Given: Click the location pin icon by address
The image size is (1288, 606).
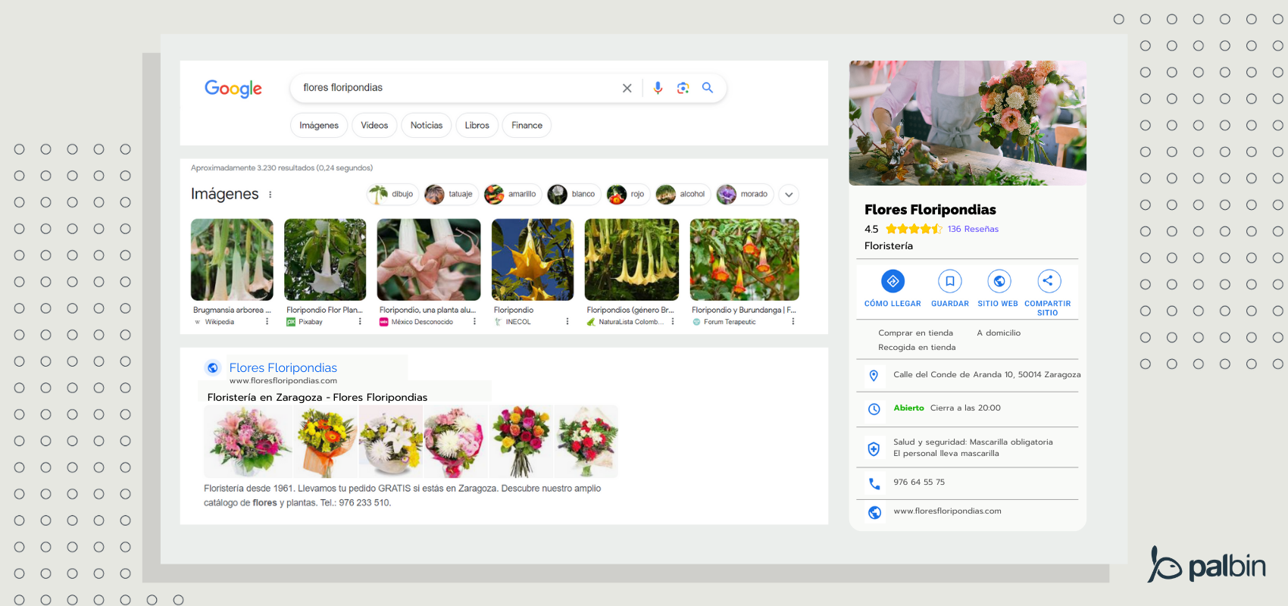Looking at the screenshot, I should tap(874, 376).
